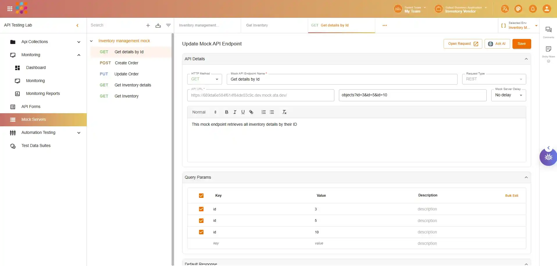The image size is (557, 266).
Task: Insert a link using editor link icon
Action: point(251,112)
